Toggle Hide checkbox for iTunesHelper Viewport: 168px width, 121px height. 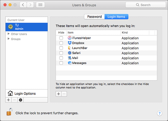[61, 38]
